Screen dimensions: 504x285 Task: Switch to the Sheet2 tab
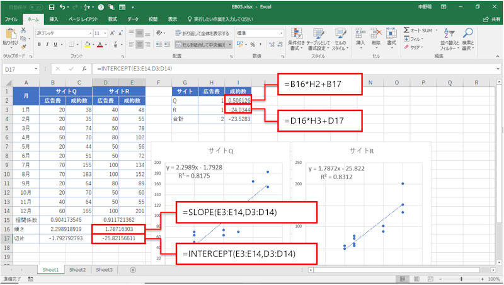point(77,269)
